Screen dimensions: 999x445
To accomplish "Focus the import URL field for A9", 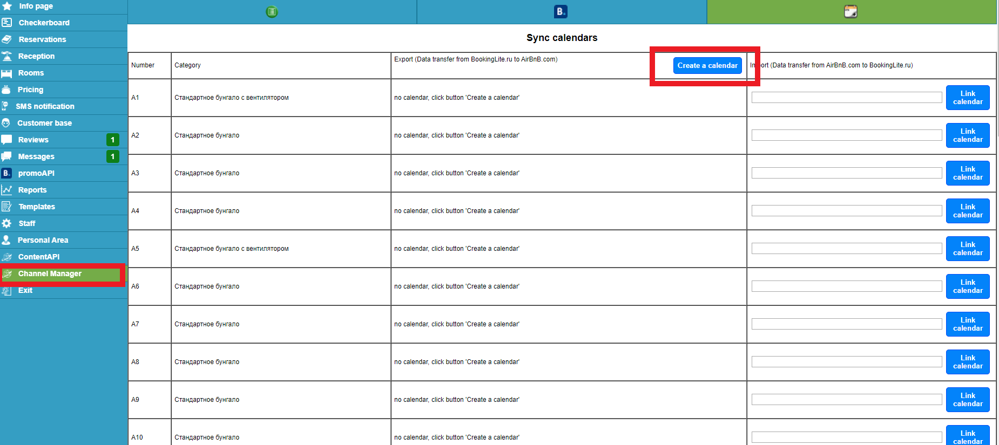I will (847, 400).
